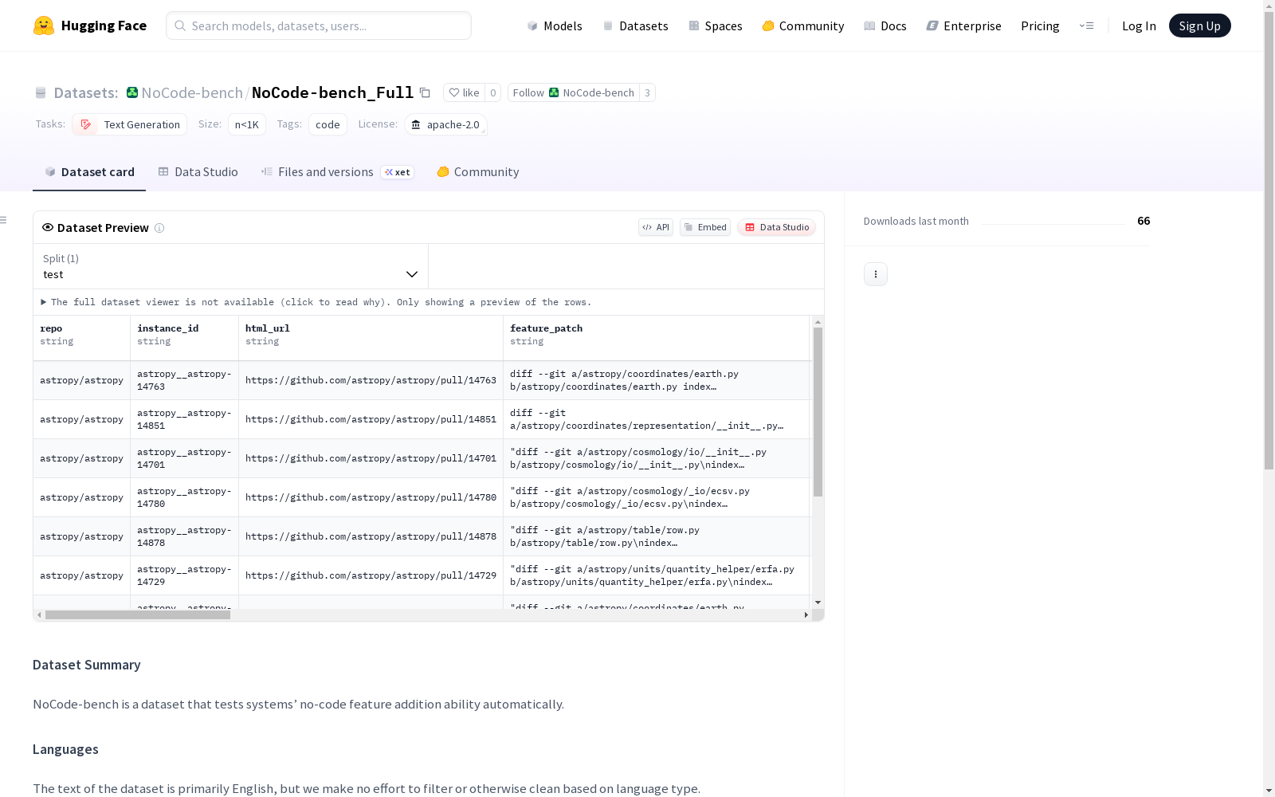Open Enterprise in the top navigation
Viewport: 1275px width, 797px height.
point(963,26)
